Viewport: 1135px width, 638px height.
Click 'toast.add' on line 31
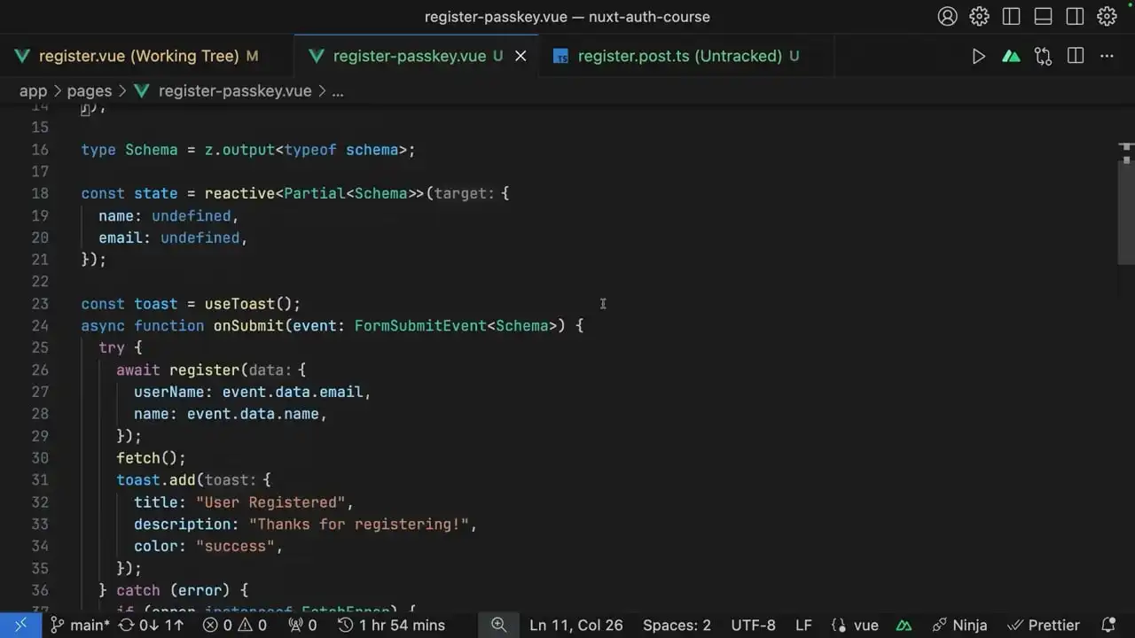(x=156, y=480)
